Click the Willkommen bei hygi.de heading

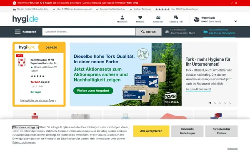26,127
